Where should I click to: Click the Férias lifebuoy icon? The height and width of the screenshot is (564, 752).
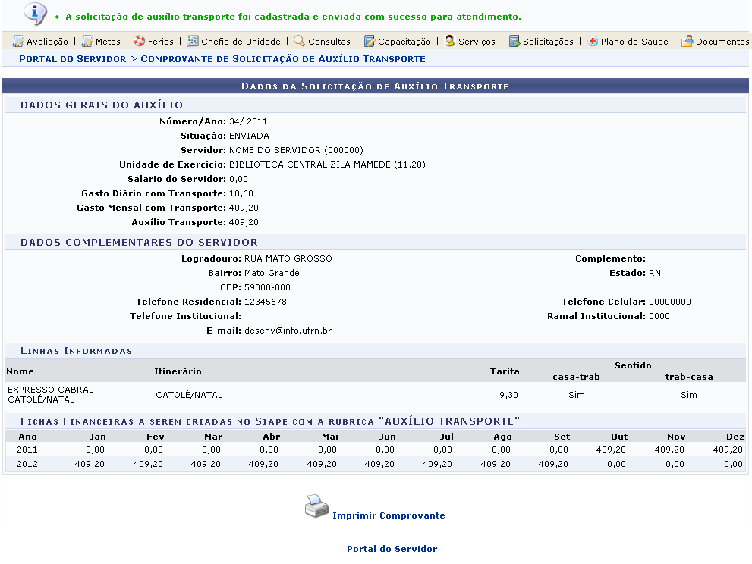(x=140, y=42)
